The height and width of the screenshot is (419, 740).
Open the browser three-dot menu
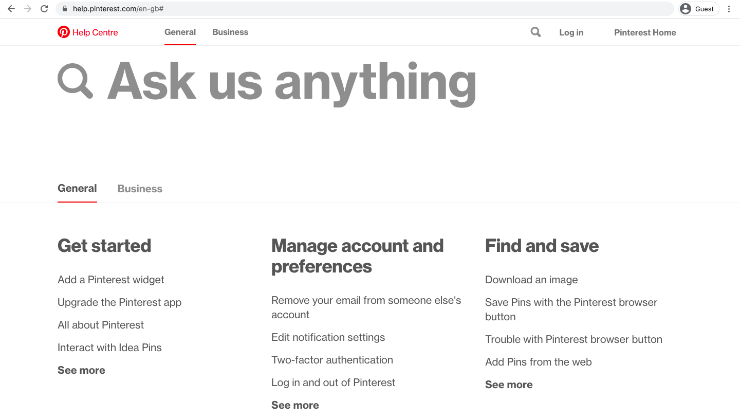[729, 8]
